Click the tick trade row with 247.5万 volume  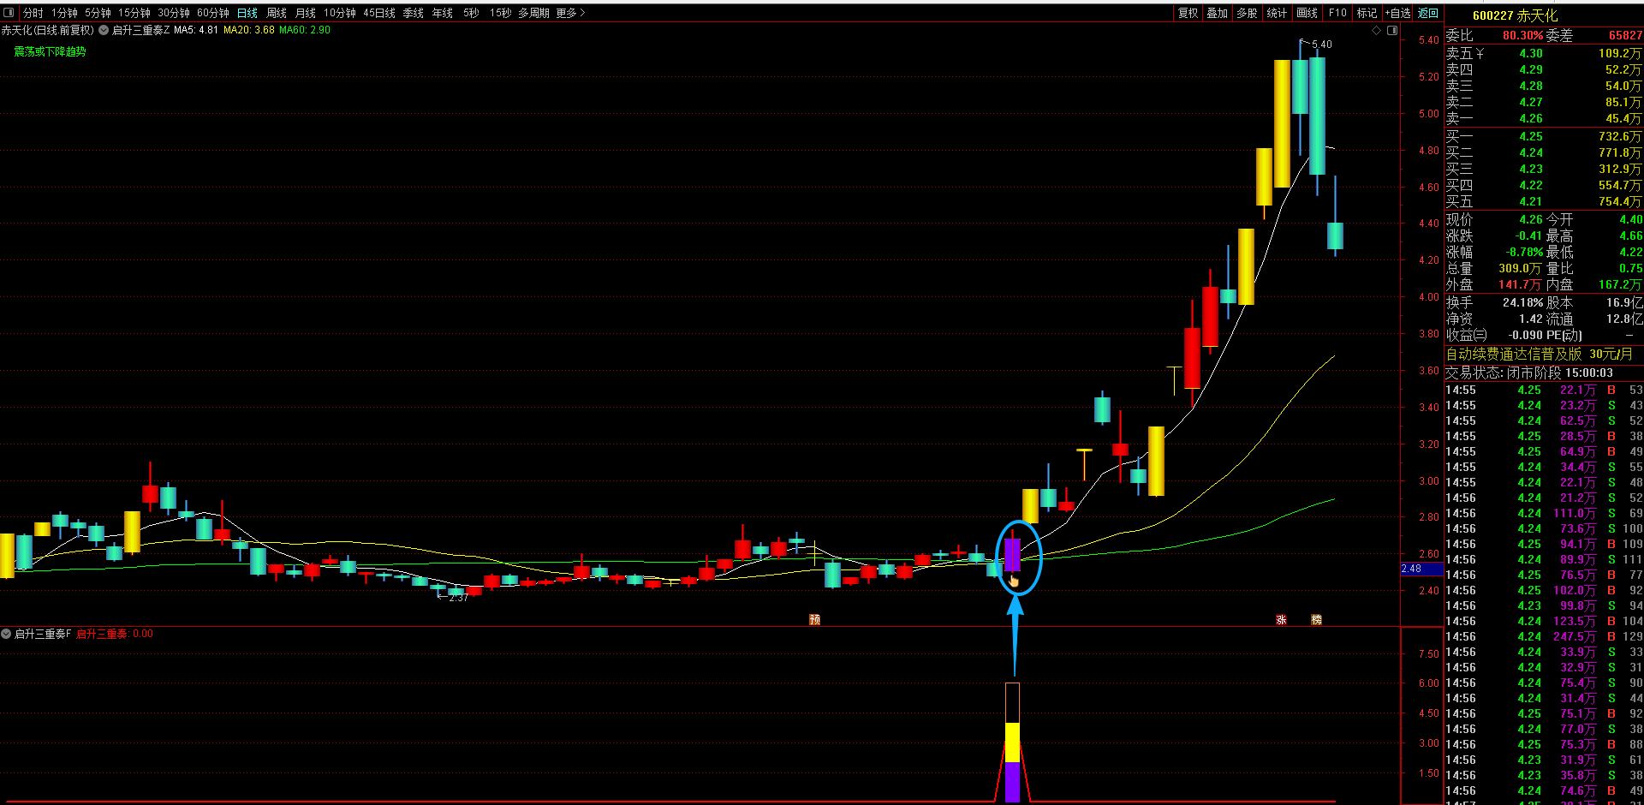[1544, 636]
